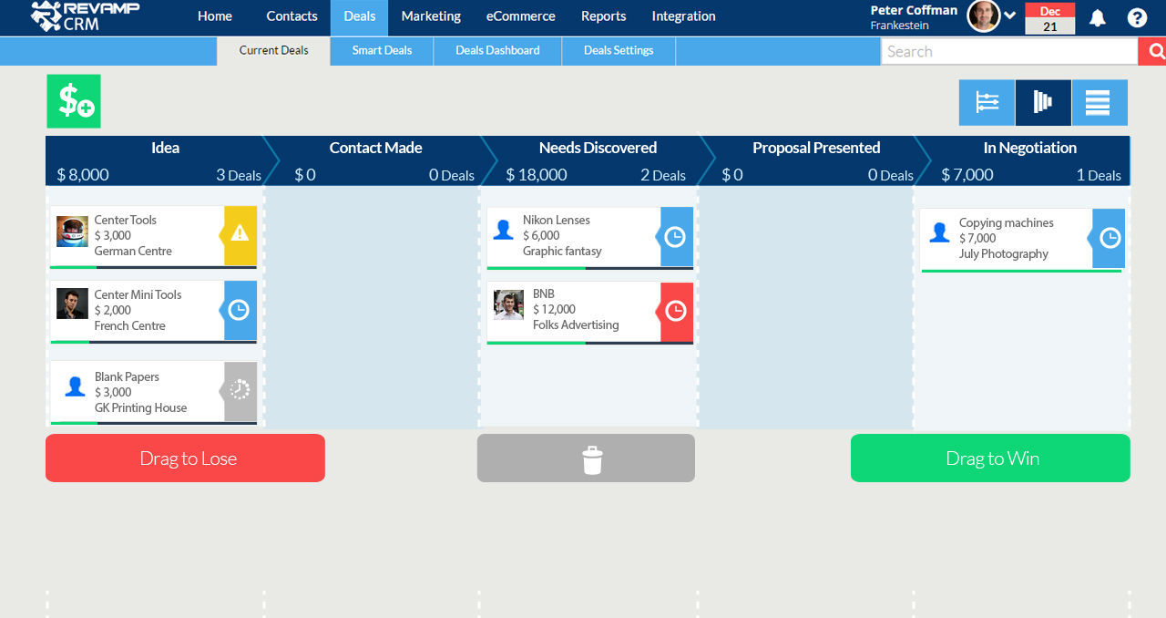The height and width of the screenshot is (618, 1166).
Task: Open notifications via the bell icon
Action: (1096, 16)
